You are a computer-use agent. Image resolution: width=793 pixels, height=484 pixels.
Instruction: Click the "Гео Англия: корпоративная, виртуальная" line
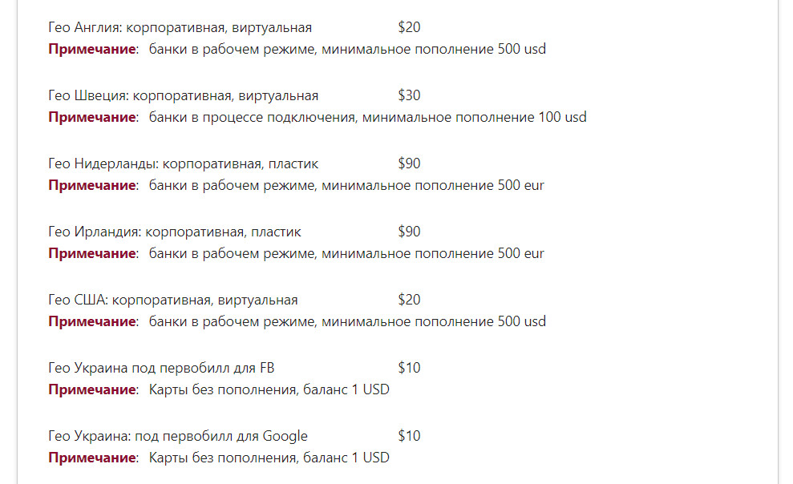[x=180, y=28]
